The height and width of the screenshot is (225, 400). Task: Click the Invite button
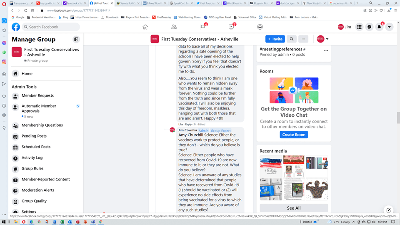(x=275, y=39)
